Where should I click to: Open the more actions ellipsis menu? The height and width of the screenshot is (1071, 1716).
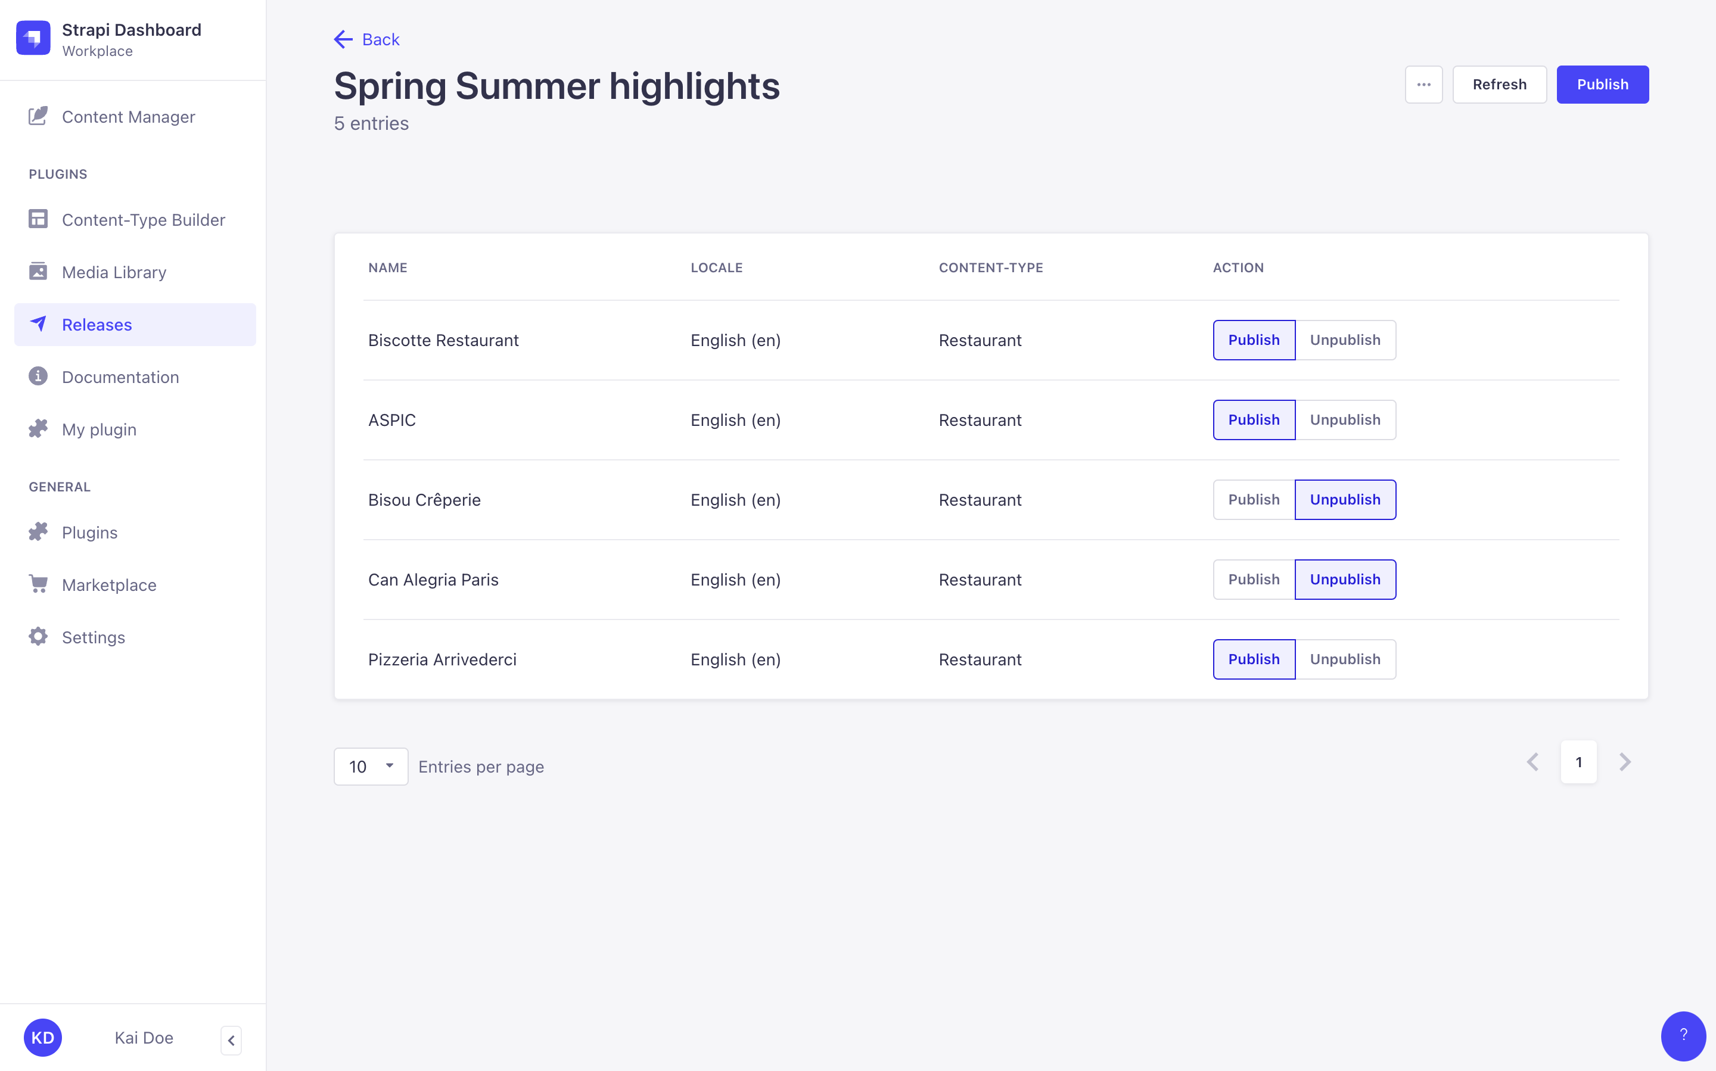pos(1423,85)
